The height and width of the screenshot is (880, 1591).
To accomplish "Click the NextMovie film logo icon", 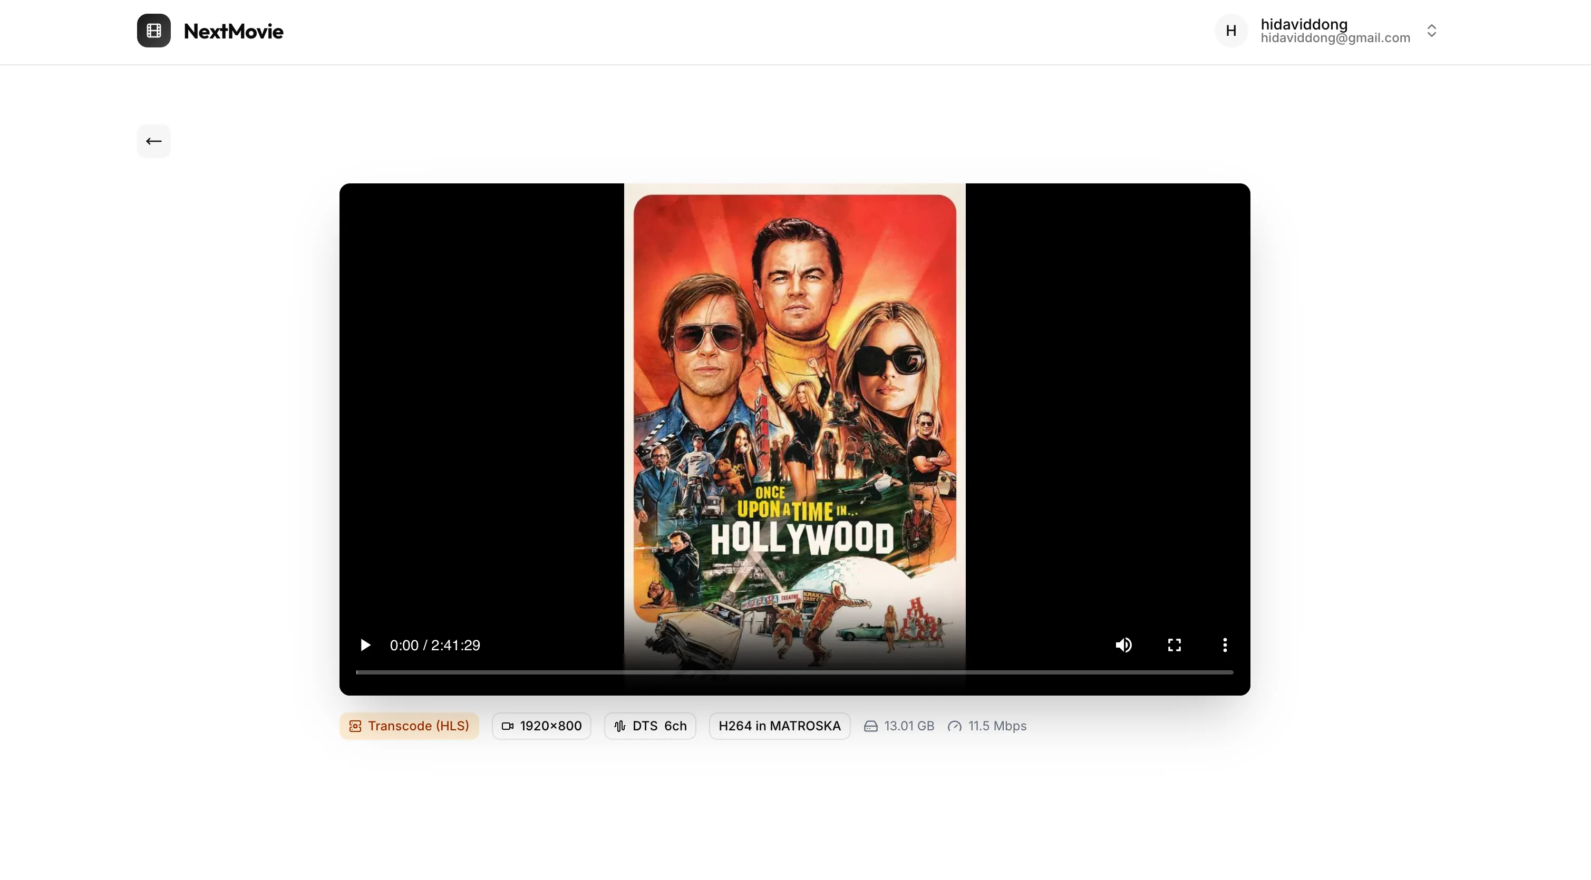I will [x=154, y=31].
